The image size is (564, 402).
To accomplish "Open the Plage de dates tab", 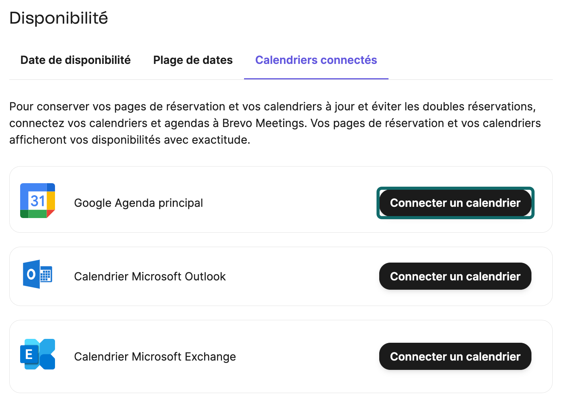I will 193,60.
